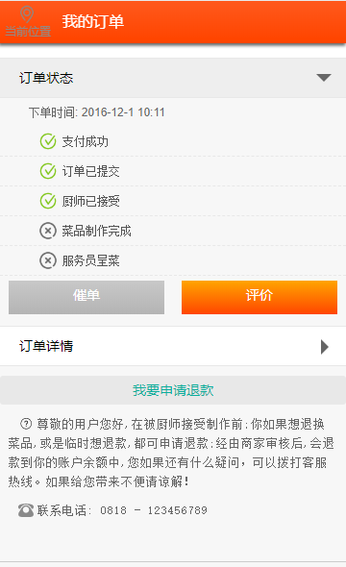The image size is (346, 567).
Task: Click the green check beside 订单已提交
Action: 48,171
